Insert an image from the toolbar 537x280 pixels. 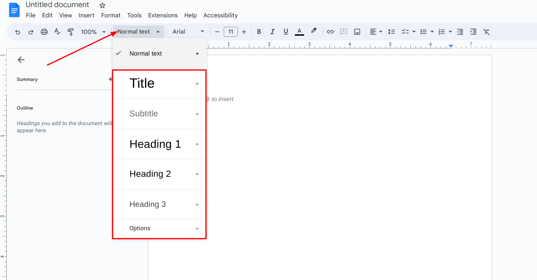pyautogui.click(x=357, y=32)
